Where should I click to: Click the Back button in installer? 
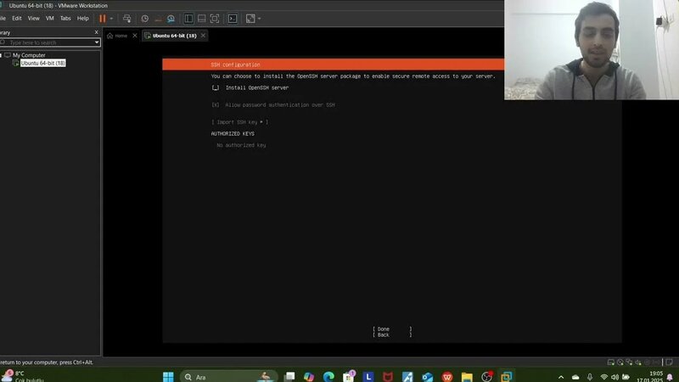tap(392, 334)
